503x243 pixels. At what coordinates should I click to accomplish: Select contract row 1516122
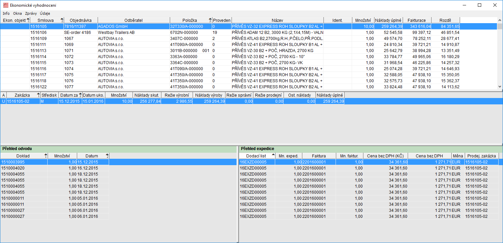(249, 87)
